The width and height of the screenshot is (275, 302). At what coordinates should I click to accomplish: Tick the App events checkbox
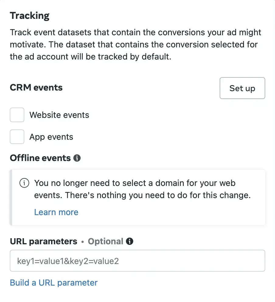click(x=17, y=137)
